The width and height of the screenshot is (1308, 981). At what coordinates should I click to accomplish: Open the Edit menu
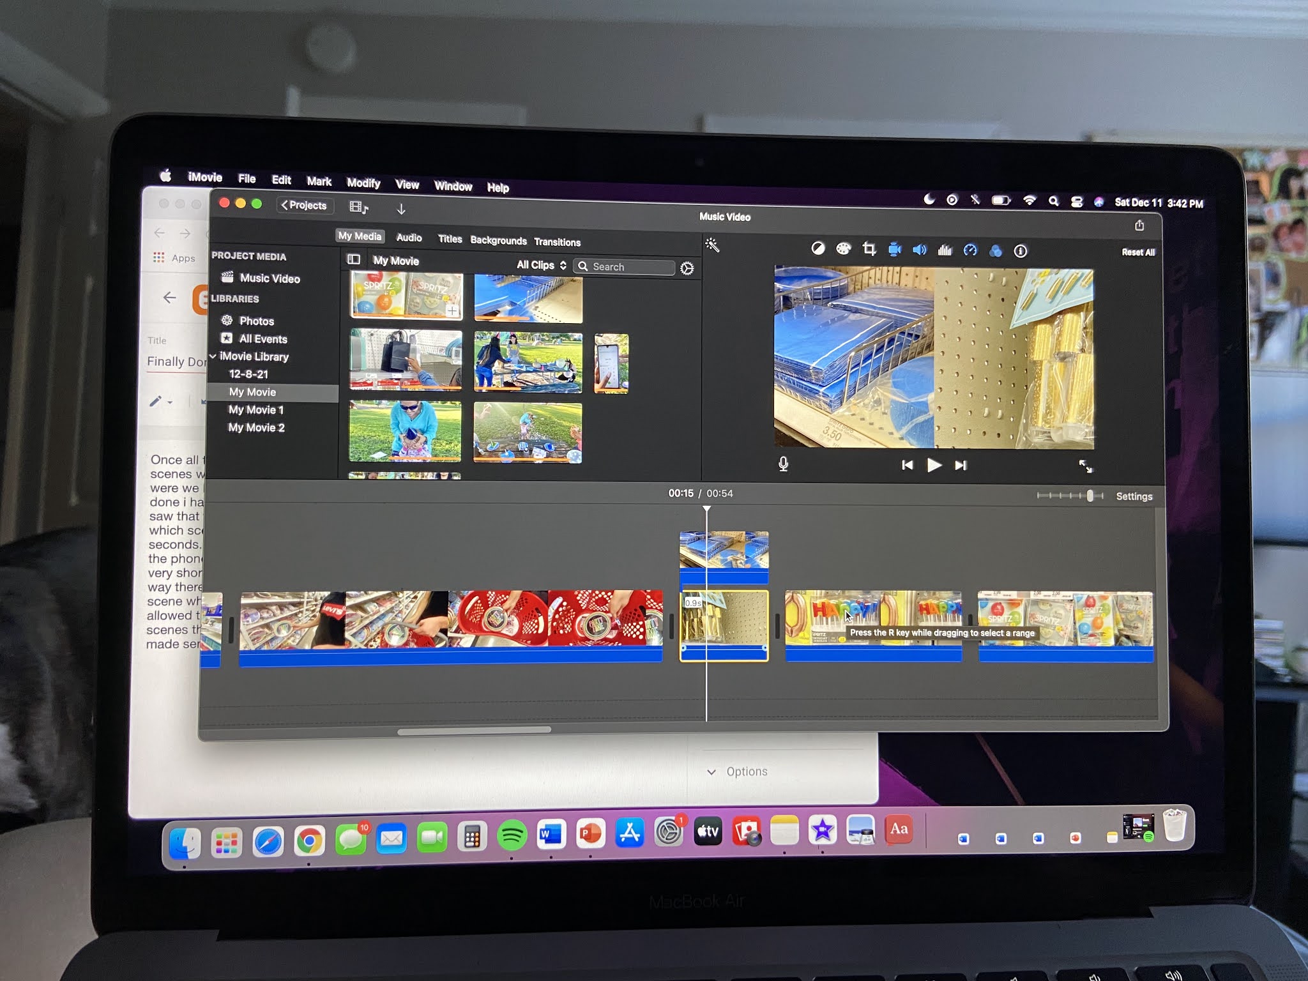[x=281, y=180]
